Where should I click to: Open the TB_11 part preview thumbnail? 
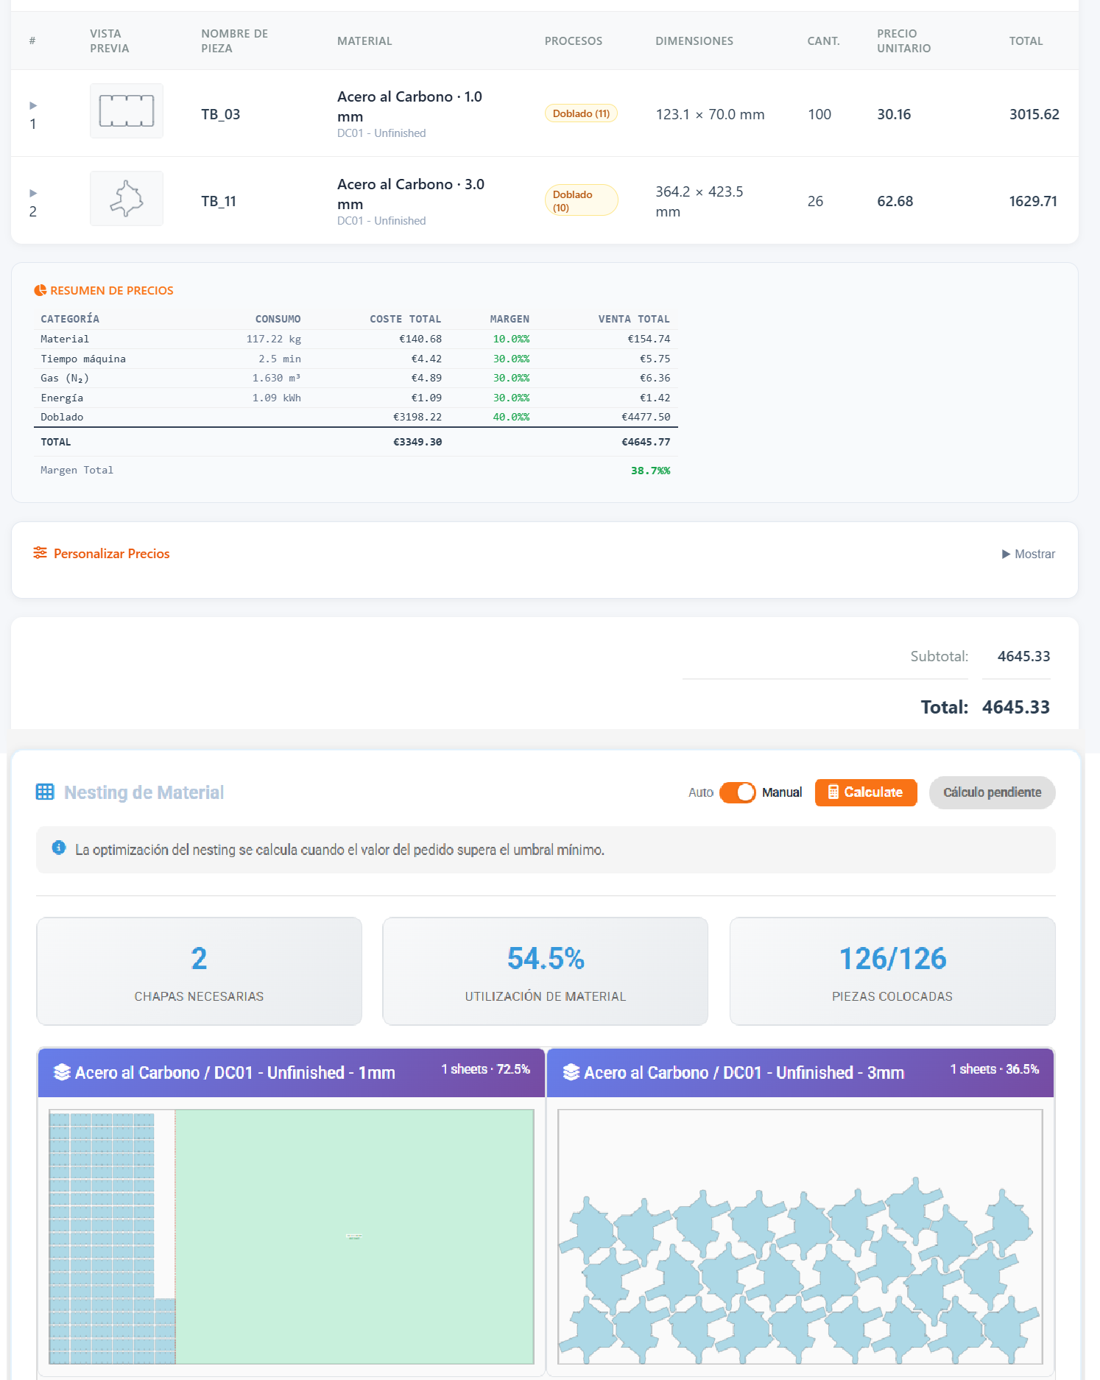tap(127, 199)
